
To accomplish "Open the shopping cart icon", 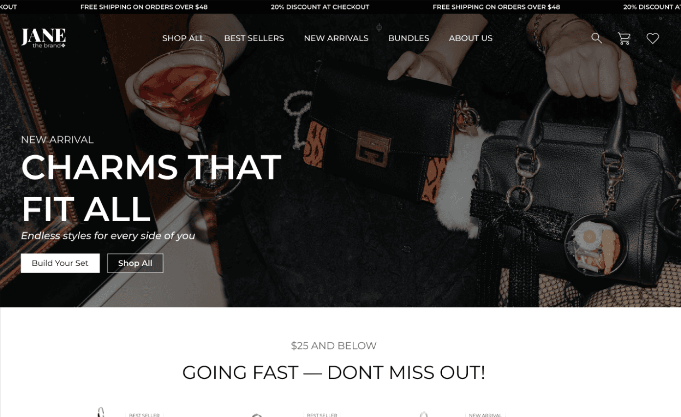I will pyautogui.click(x=624, y=38).
